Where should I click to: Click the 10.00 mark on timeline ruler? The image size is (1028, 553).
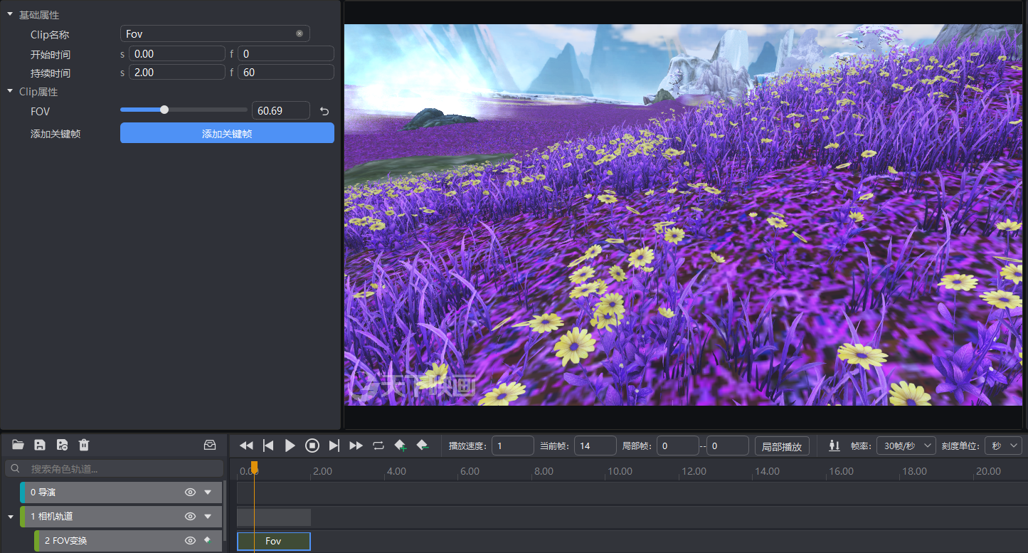[620, 471]
